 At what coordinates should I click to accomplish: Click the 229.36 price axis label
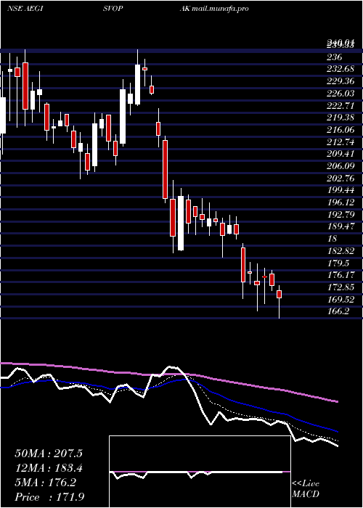pyautogui.click(x=340, y=81)
